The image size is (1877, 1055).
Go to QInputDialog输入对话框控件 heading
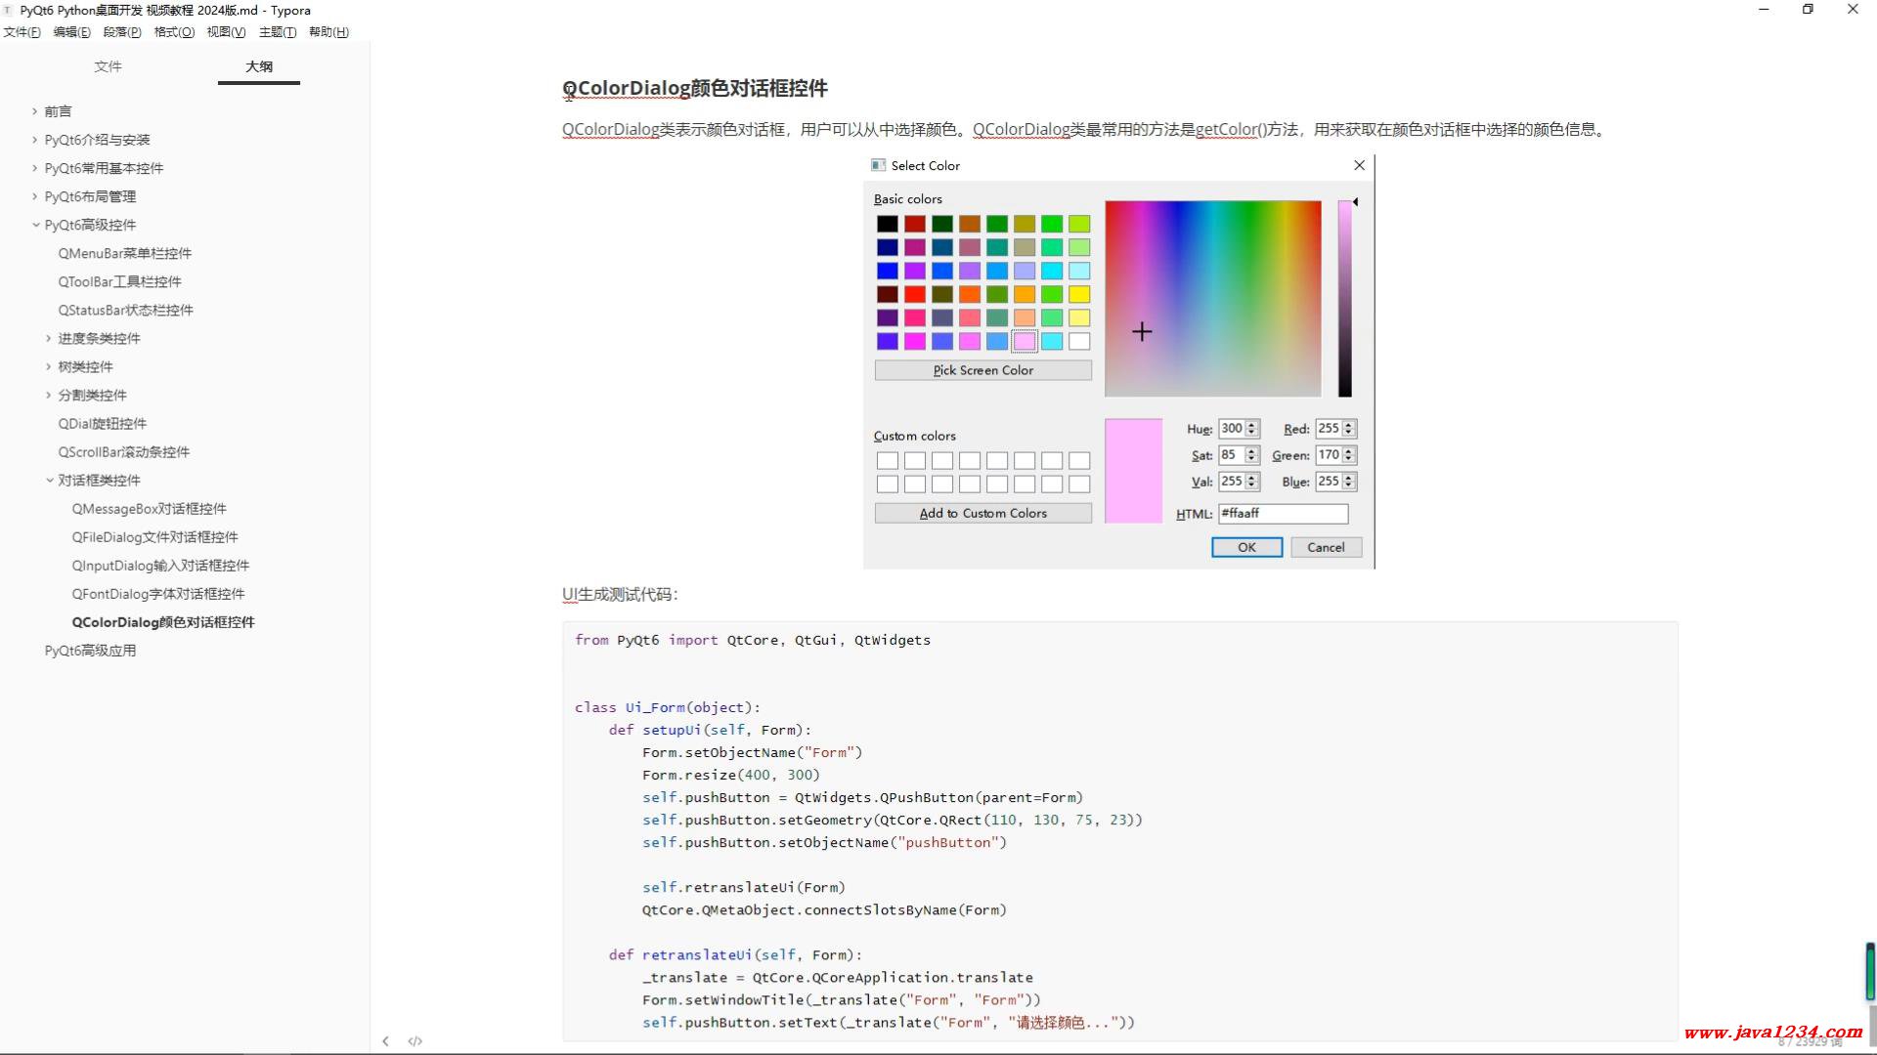160,565
